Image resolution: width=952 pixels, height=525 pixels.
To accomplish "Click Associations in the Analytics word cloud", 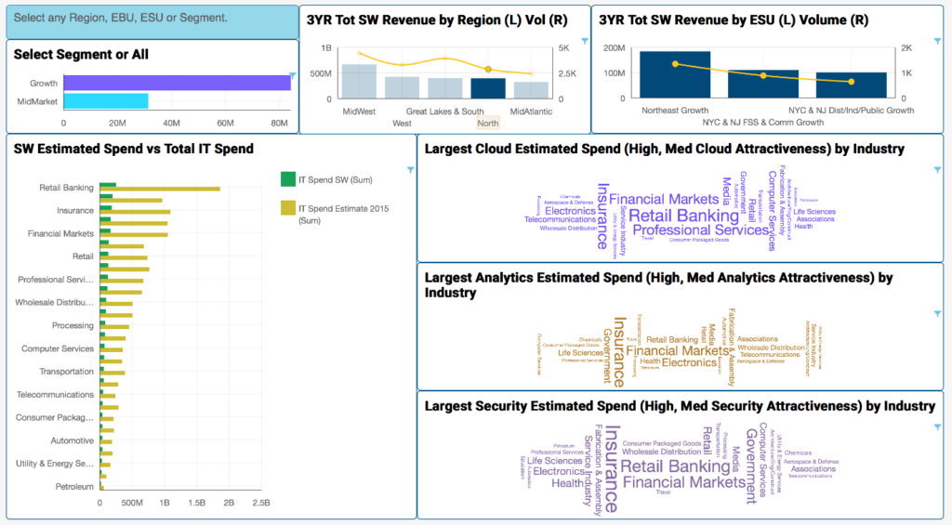I will [x=757, y=339].
